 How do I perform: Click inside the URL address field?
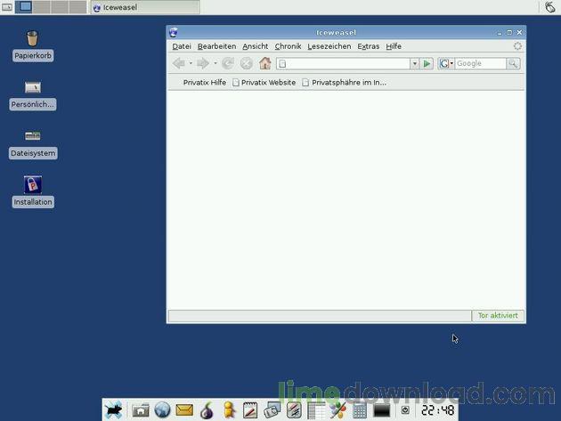[x=346, y=63]
